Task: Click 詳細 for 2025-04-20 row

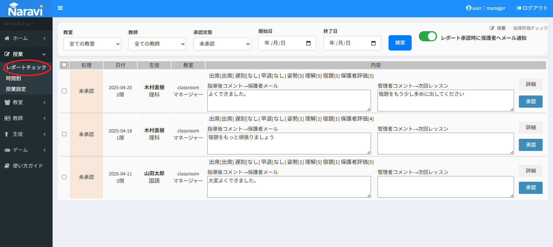Action: pos(531,84)
